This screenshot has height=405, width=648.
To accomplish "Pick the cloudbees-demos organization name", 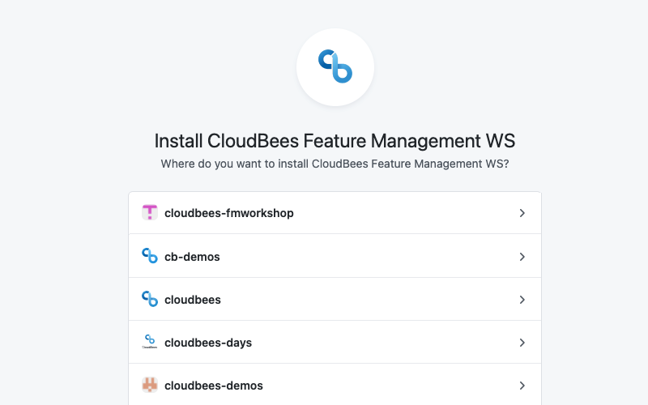I will pos(214,386).
